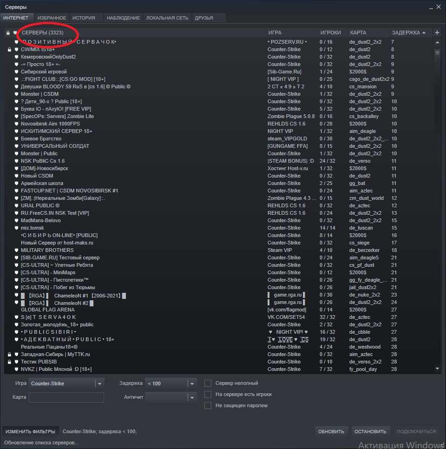Select [ДОМ]-Новосибирск server row
Screen dimensions: 446x449
pos(219,168)
